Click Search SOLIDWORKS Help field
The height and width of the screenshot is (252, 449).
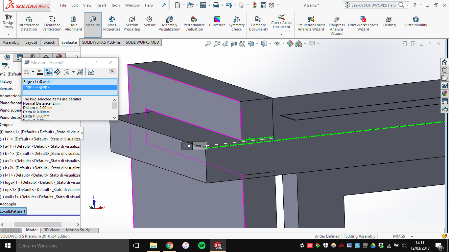click(373, 5)
